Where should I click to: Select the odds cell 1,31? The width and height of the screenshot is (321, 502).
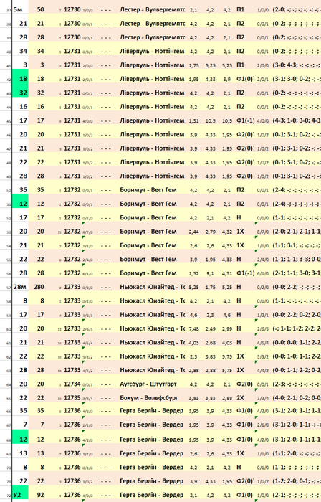coord(193,120)
